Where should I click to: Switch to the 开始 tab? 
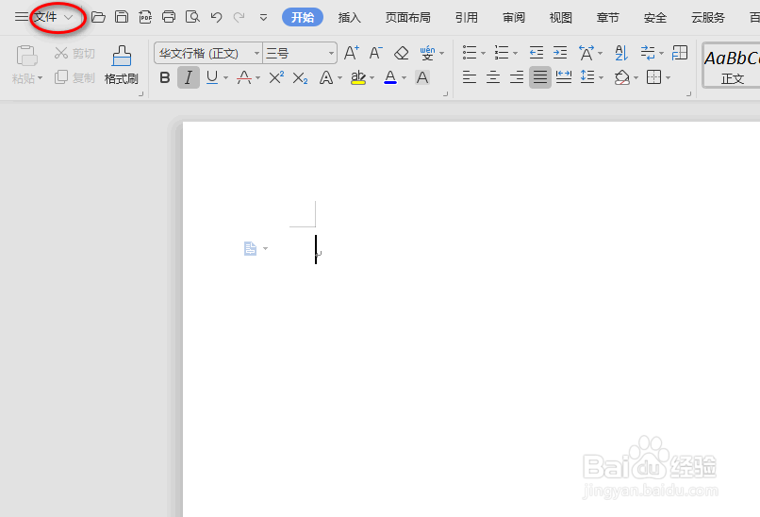tap(303, 18)
